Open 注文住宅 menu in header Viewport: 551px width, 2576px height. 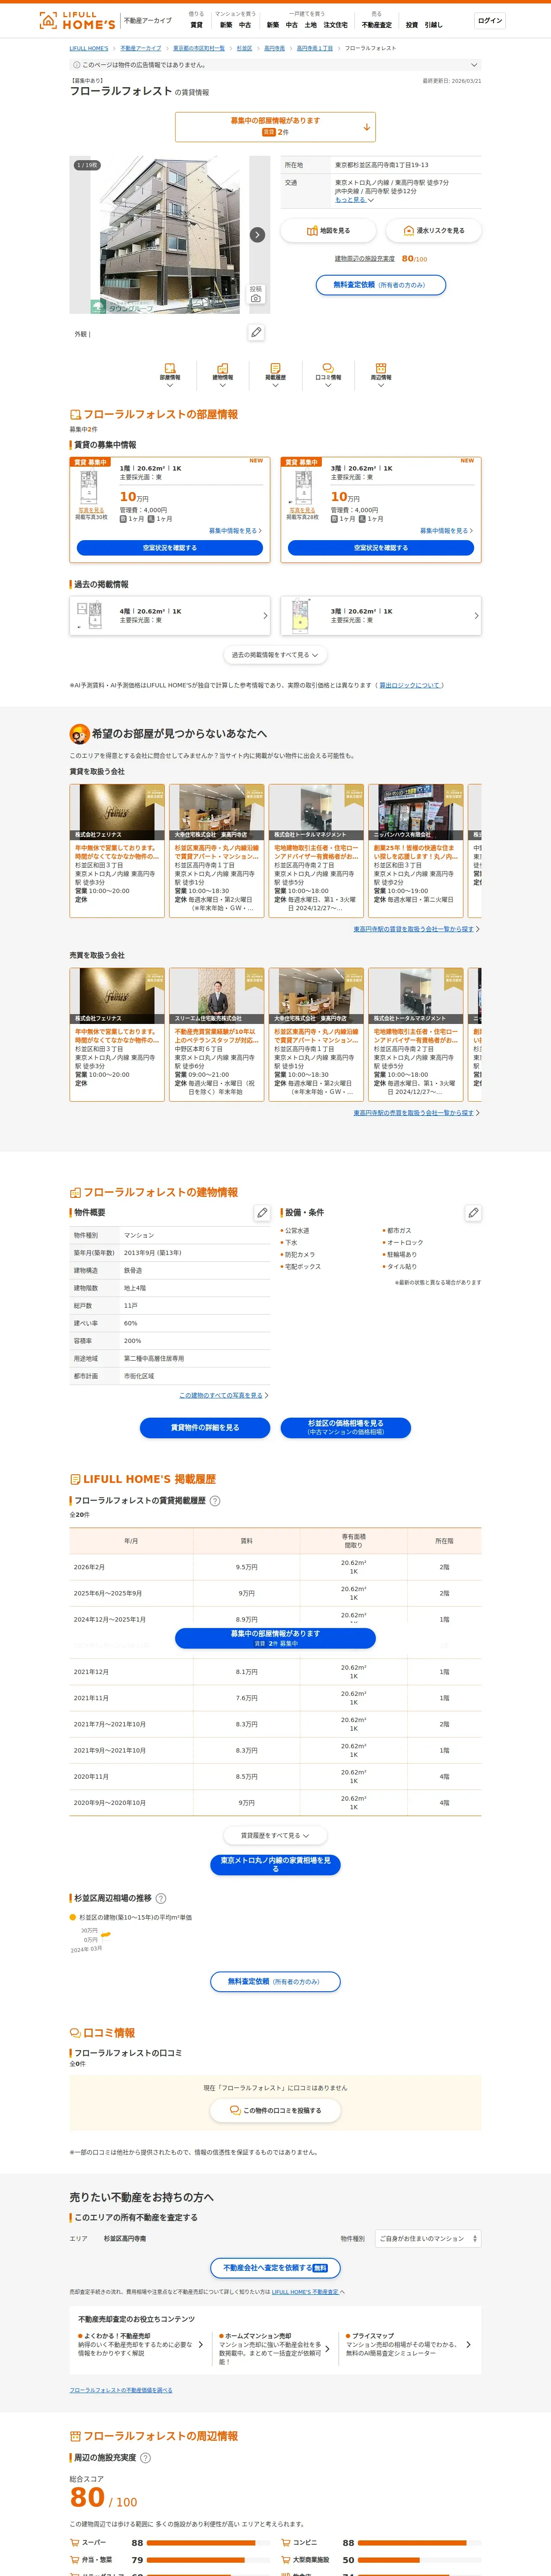coord(335,25)
